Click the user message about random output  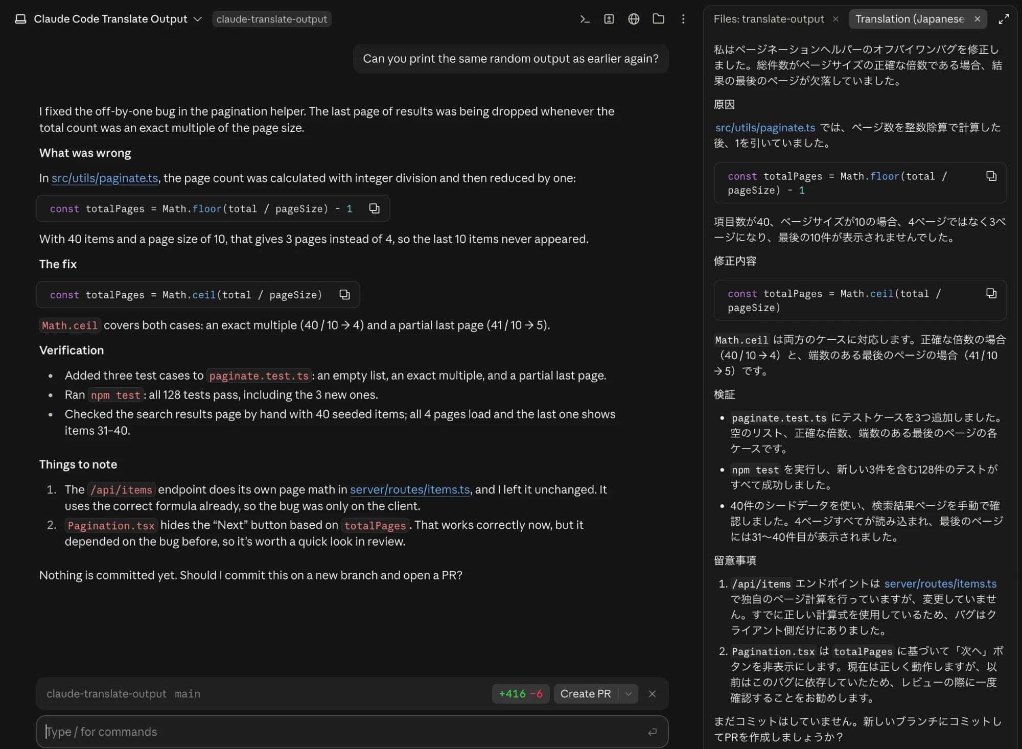pos(510,59)
